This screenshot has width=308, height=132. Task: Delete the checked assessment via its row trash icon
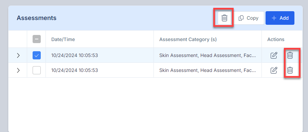[x=290, y=55]
